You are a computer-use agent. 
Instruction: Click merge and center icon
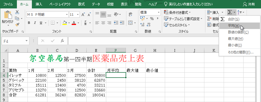pos(130,23)
